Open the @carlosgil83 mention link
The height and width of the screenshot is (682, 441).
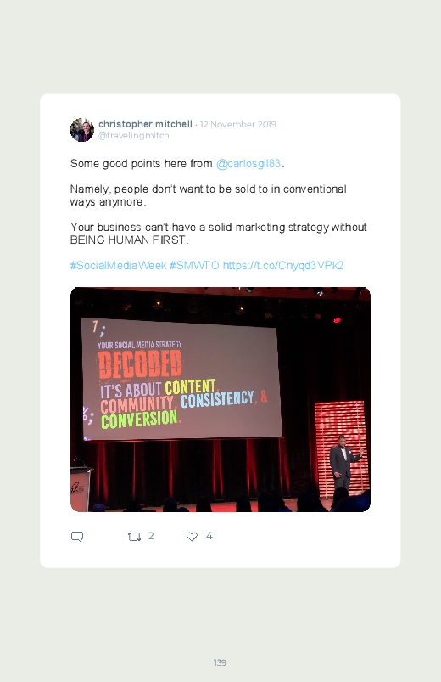[248, 164]
